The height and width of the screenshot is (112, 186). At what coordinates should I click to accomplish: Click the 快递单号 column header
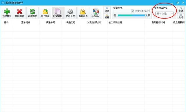tap(51, 22)
